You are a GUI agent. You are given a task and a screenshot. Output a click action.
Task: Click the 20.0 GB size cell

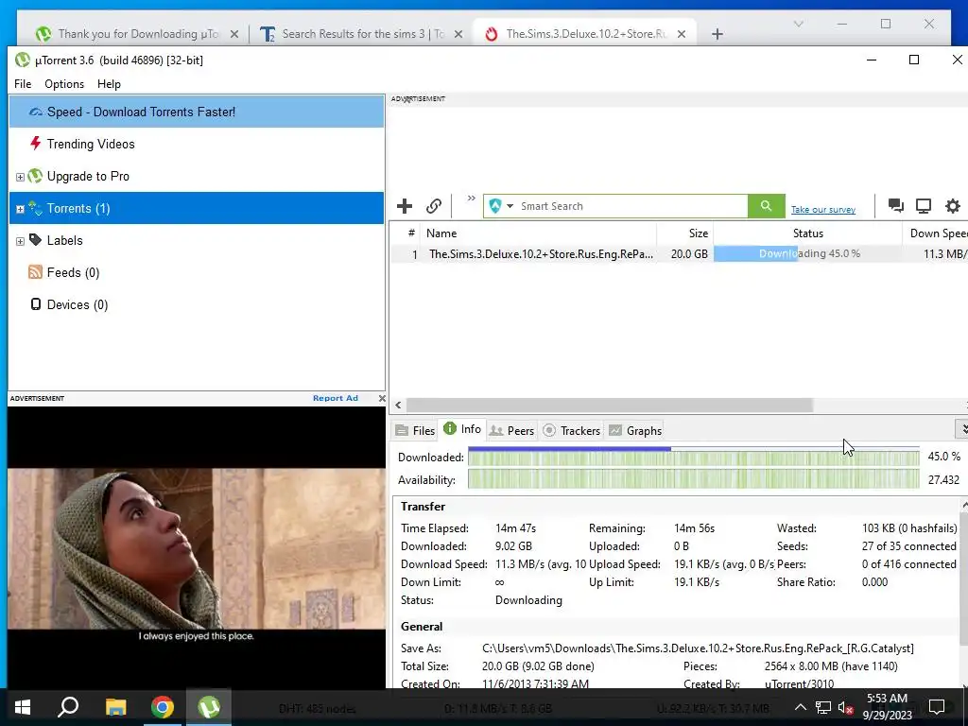[689, 253]
